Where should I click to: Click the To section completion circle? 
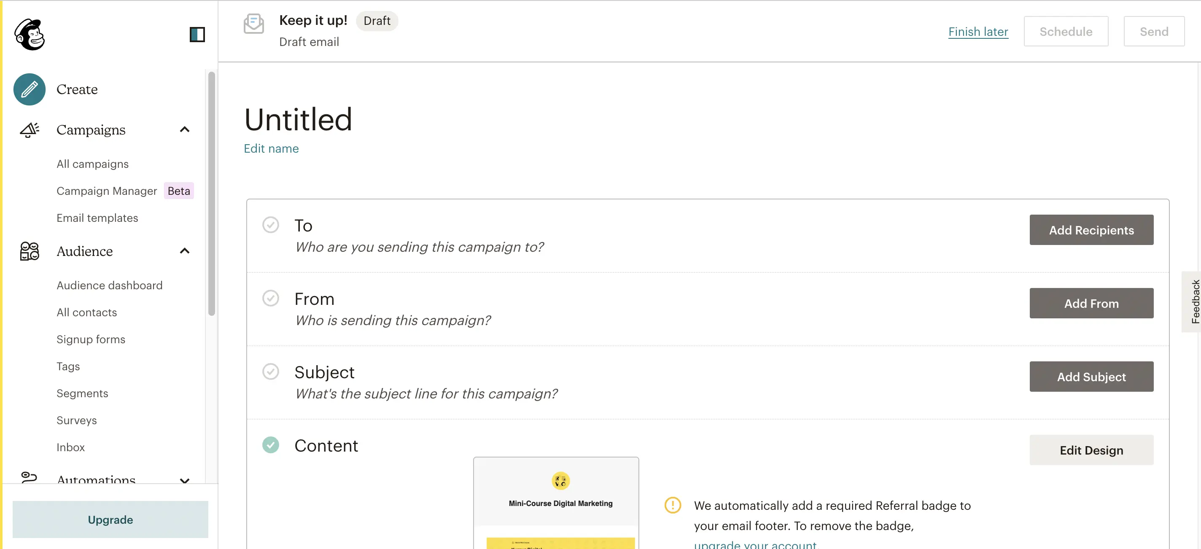pos(271,225)
